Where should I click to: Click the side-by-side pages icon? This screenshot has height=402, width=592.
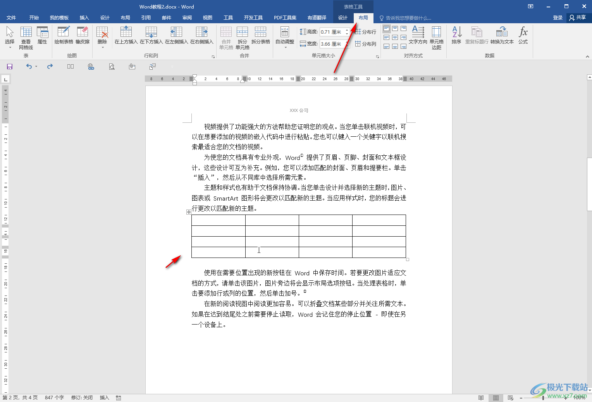tap(71, 67)
